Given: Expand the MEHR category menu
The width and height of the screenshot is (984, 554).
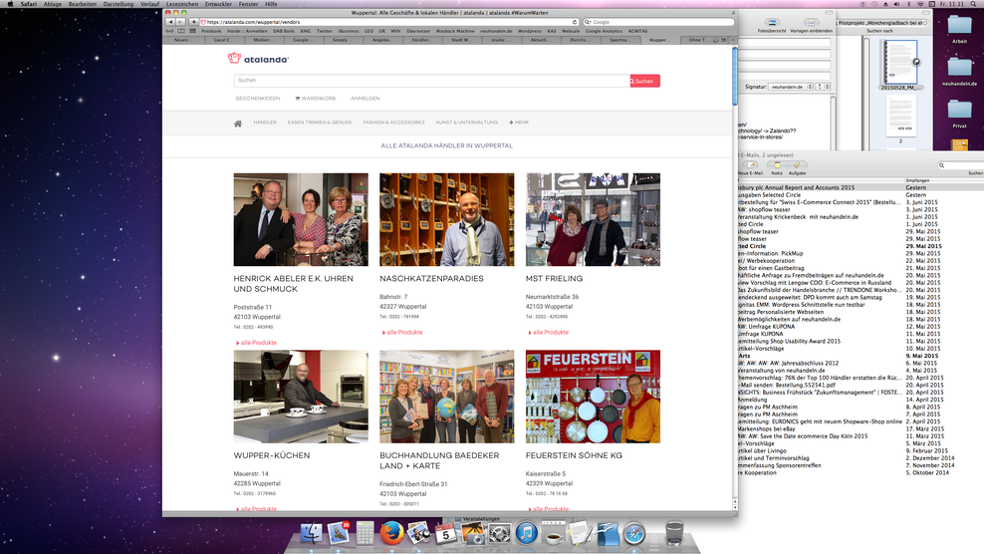Looking at the screenshot, I should point(519,123).
